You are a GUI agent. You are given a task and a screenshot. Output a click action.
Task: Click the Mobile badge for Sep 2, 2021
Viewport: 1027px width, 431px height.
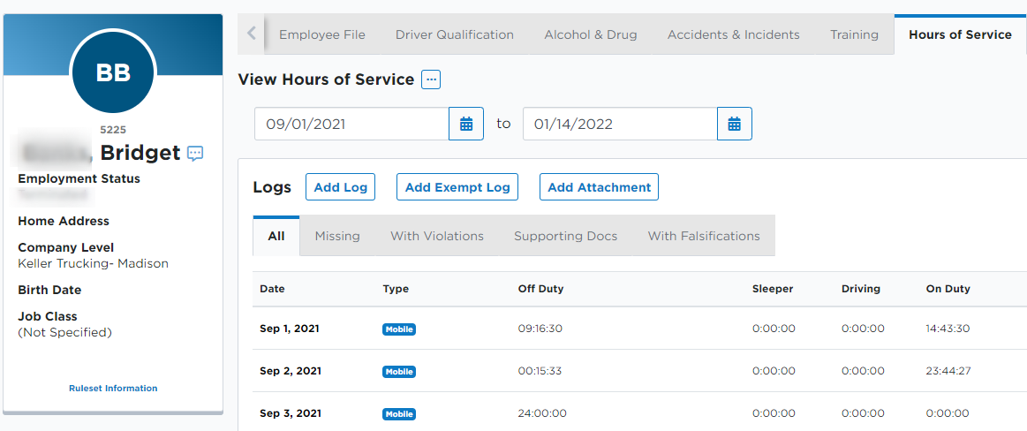point(399,372)
